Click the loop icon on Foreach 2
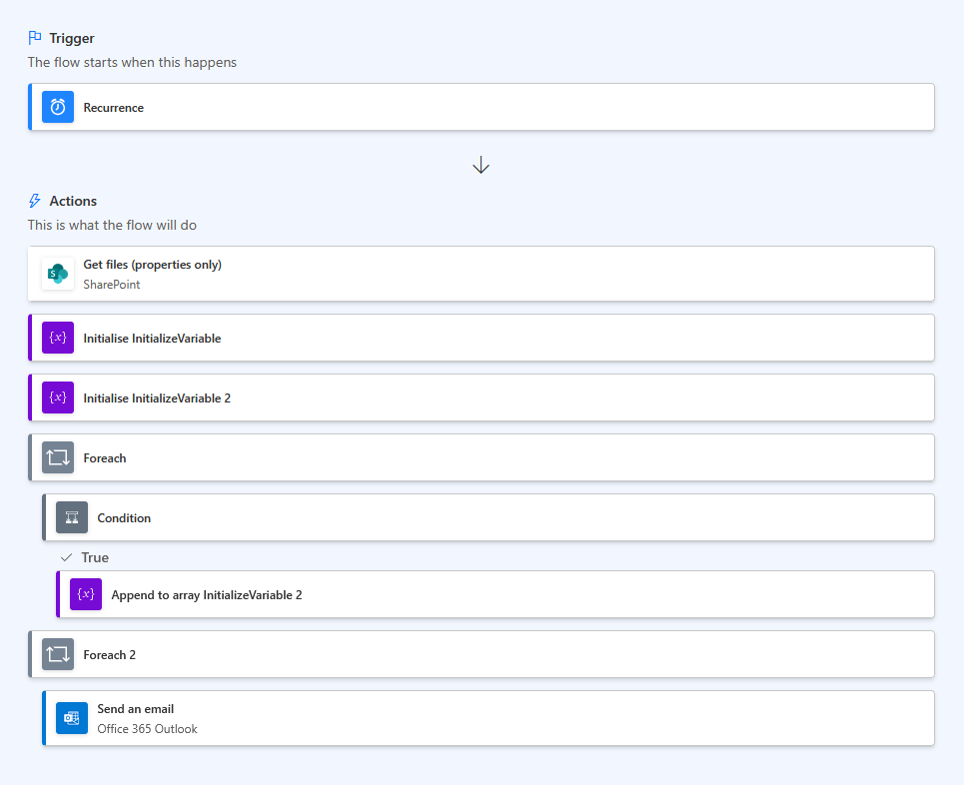The image size is (964, 785). pos(58,654)
